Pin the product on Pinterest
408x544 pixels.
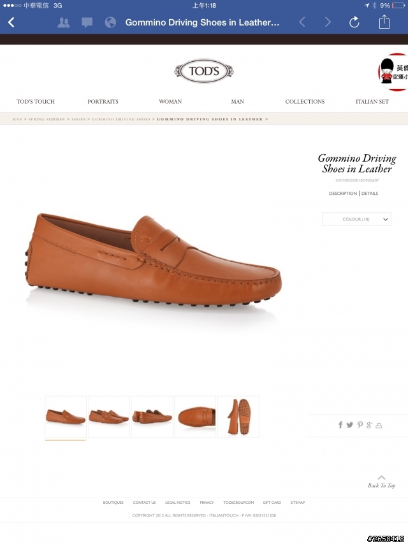pyautogui.click(x=360, y=425)
